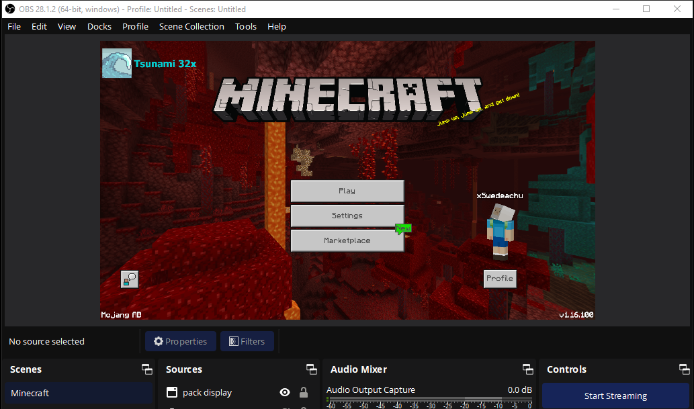Pop out the Audio Mixer dock icon
This screenshot has width=694, height=409.
pos(528,369)
